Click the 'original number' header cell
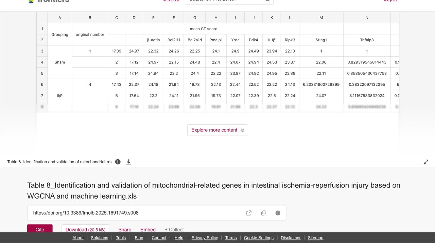 [90, 35]
